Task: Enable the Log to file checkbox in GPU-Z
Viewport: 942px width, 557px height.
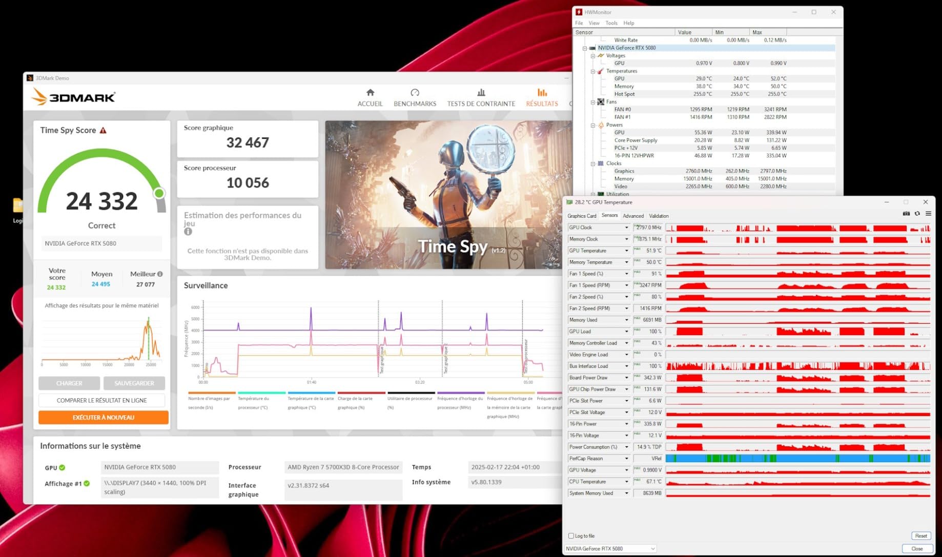Action: click(571, 536)
